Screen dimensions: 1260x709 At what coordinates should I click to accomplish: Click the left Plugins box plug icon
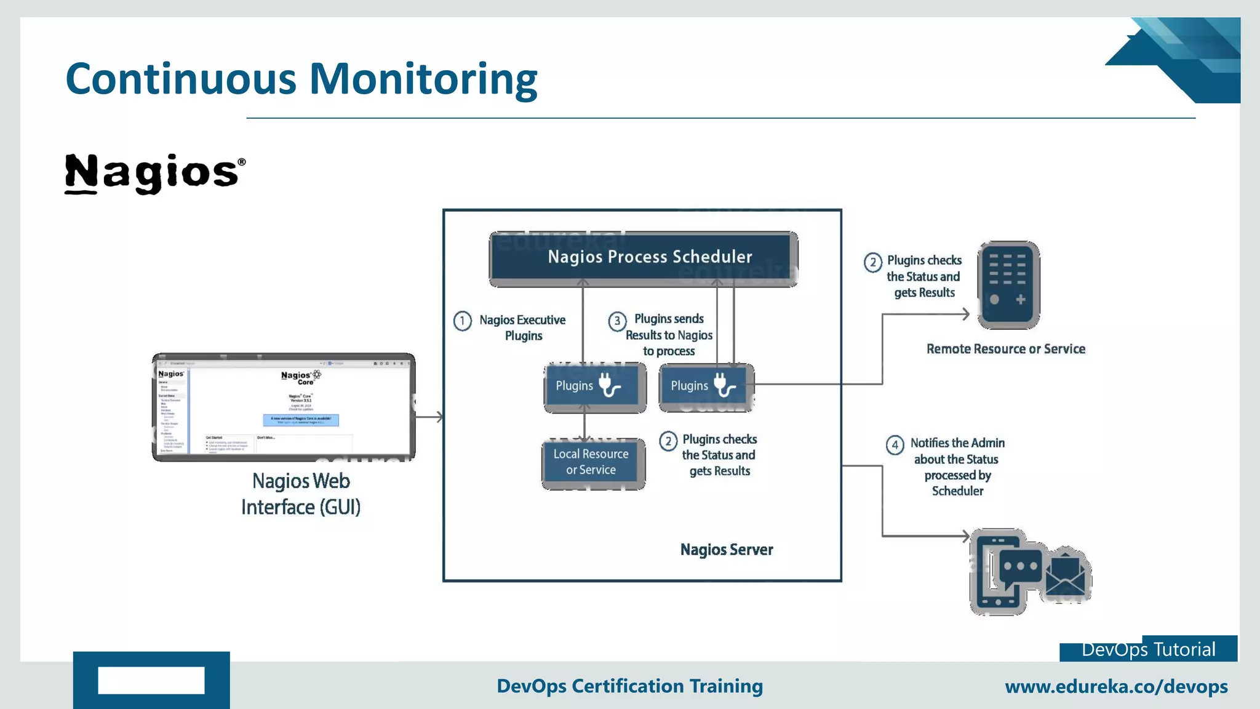pos(609,385)
